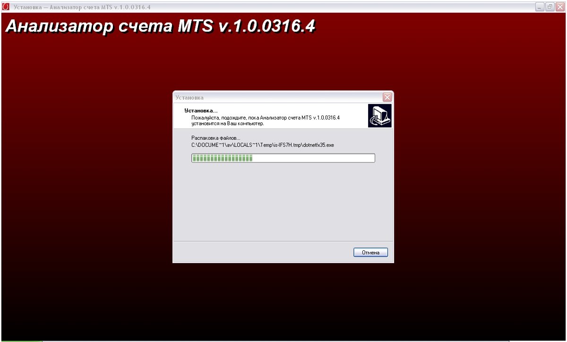Click the empty gray dialog body area
Image resolution: width=567 pixels, height=342 pixels.
pyautogui.click(x=283, y=203)
